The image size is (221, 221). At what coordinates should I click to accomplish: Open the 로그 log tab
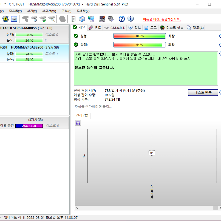[x=151, y=28]
